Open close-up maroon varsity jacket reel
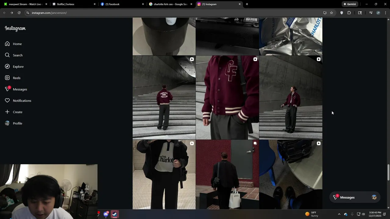Screen dimensions: 390x219 pos(227,97)
